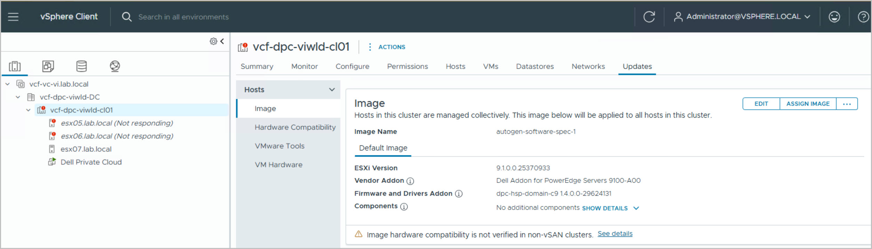This screenshot has width=872, height=249.
Task: Open the See details link
Action: [x=615, y=234]
